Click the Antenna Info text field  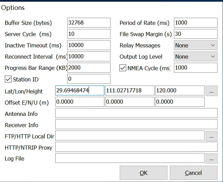coord(136,113)
